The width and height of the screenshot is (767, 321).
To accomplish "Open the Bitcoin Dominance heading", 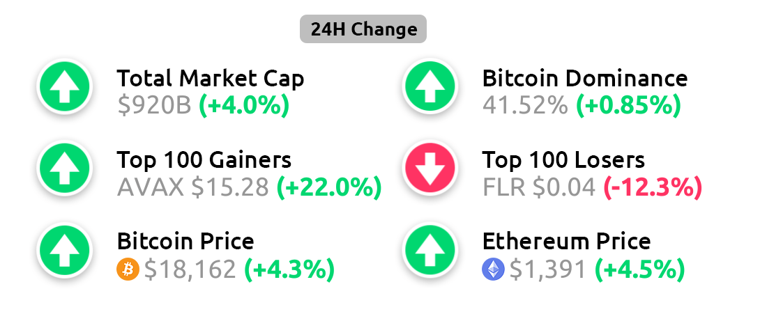I will (x=585, y=78).
